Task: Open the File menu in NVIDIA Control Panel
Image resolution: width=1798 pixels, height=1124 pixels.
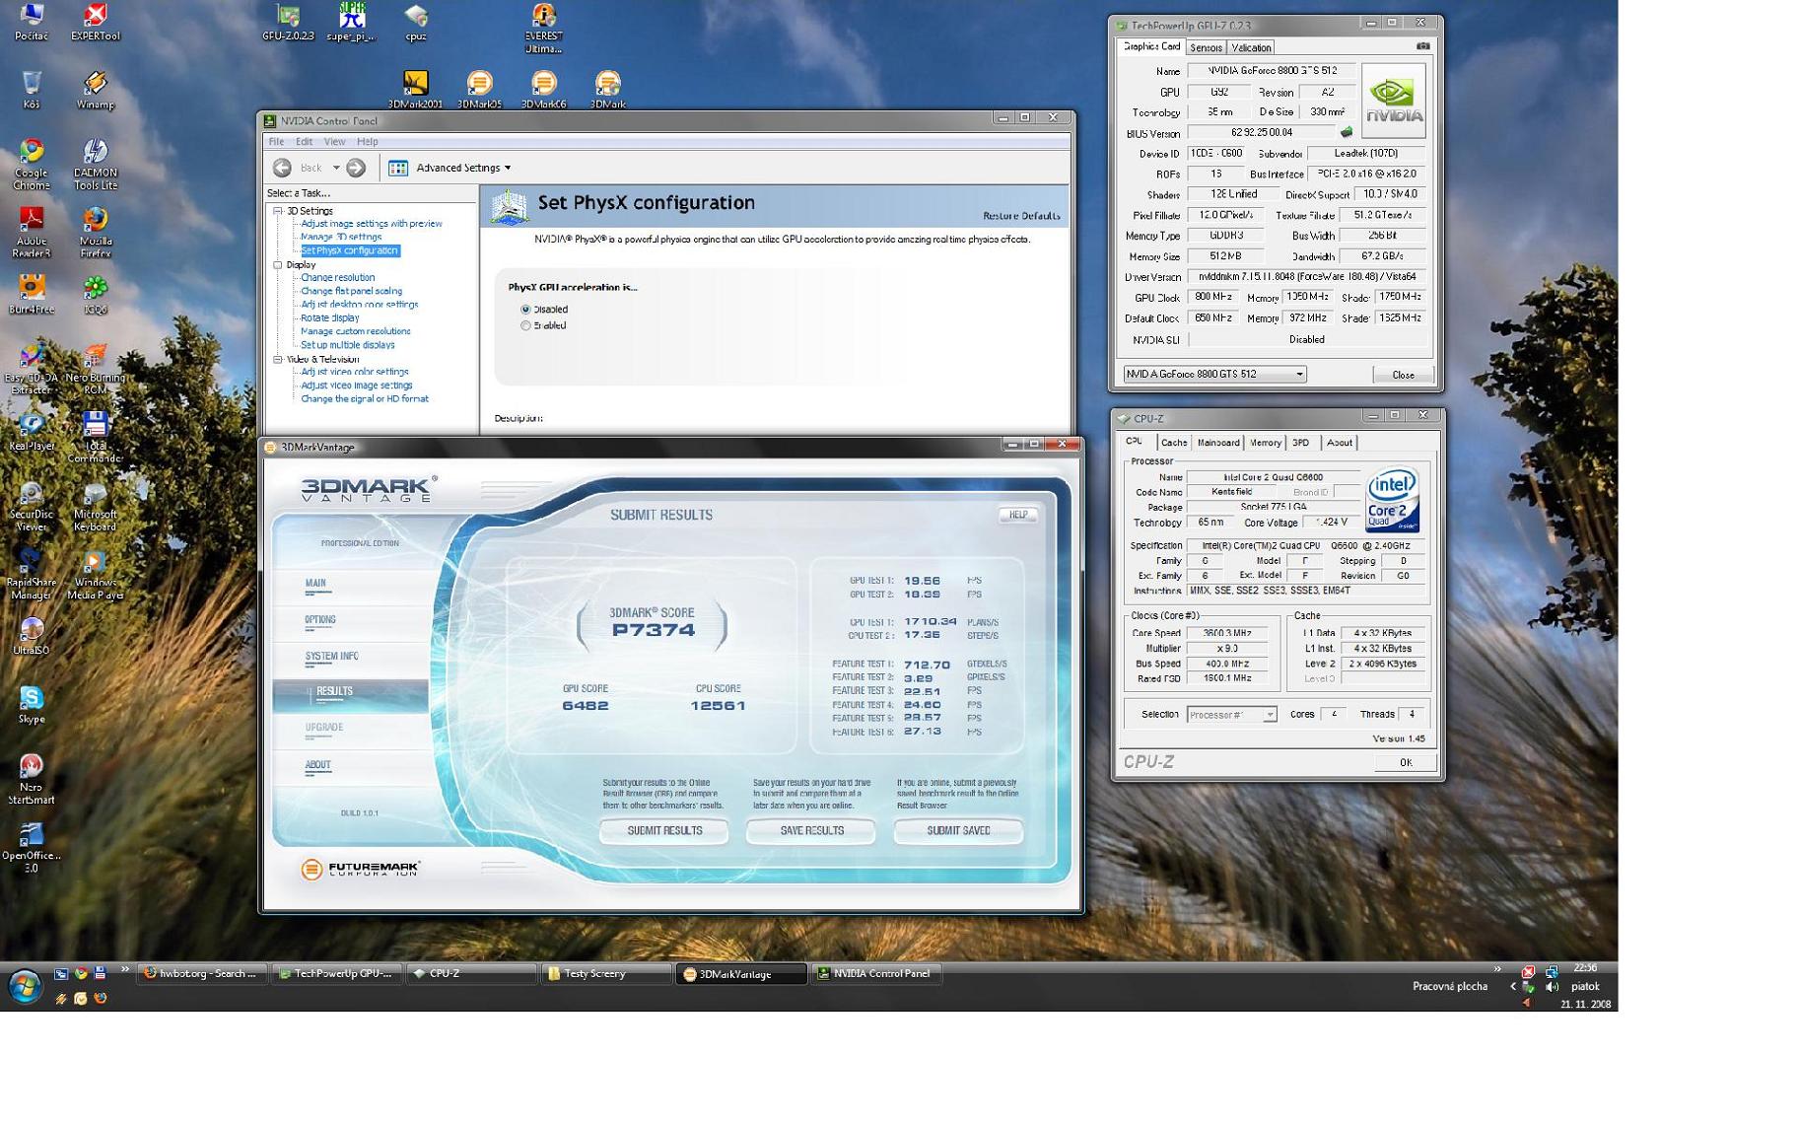Action: [276, 142]
